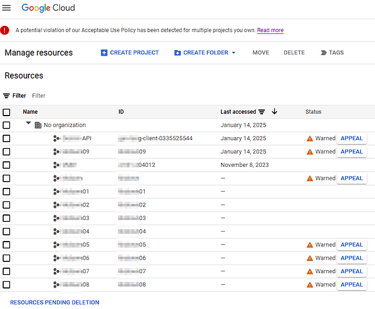Viewport: 375px width, 309px height.
Task: Click warning triangle in the 05 row
Action: pyautogui.click(x=309, y=245)
